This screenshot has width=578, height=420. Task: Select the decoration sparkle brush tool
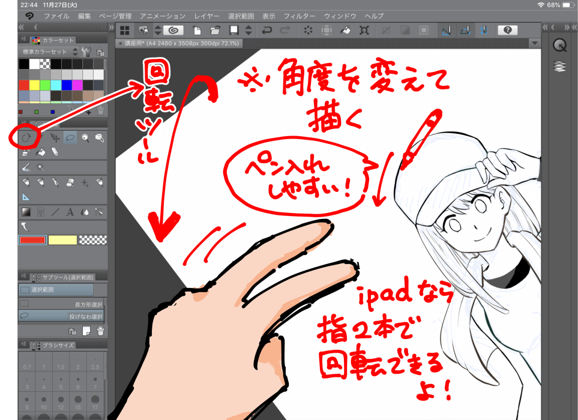pos(85,182)
